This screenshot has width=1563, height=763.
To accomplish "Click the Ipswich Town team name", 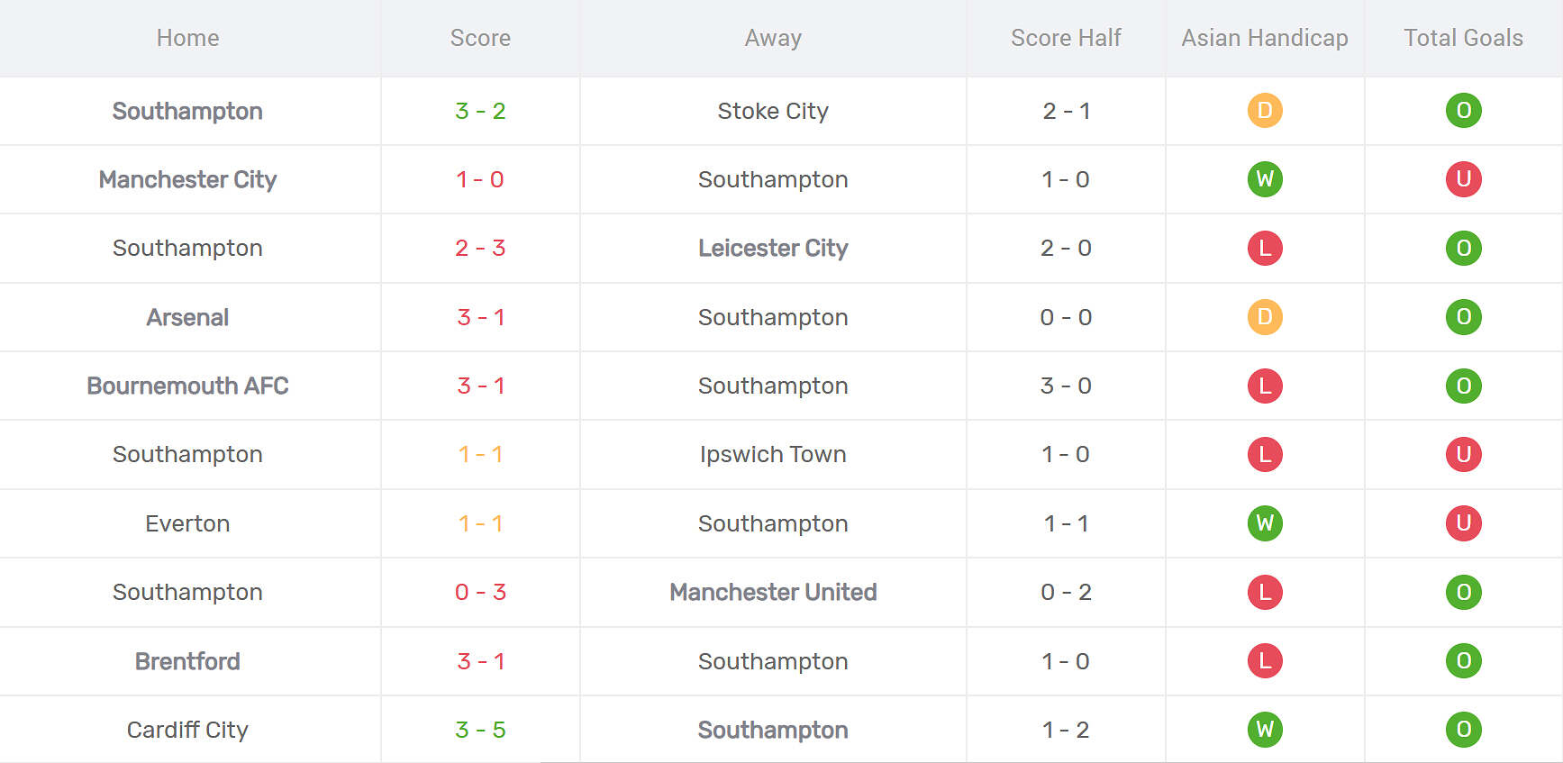I will tap(773, 454).
